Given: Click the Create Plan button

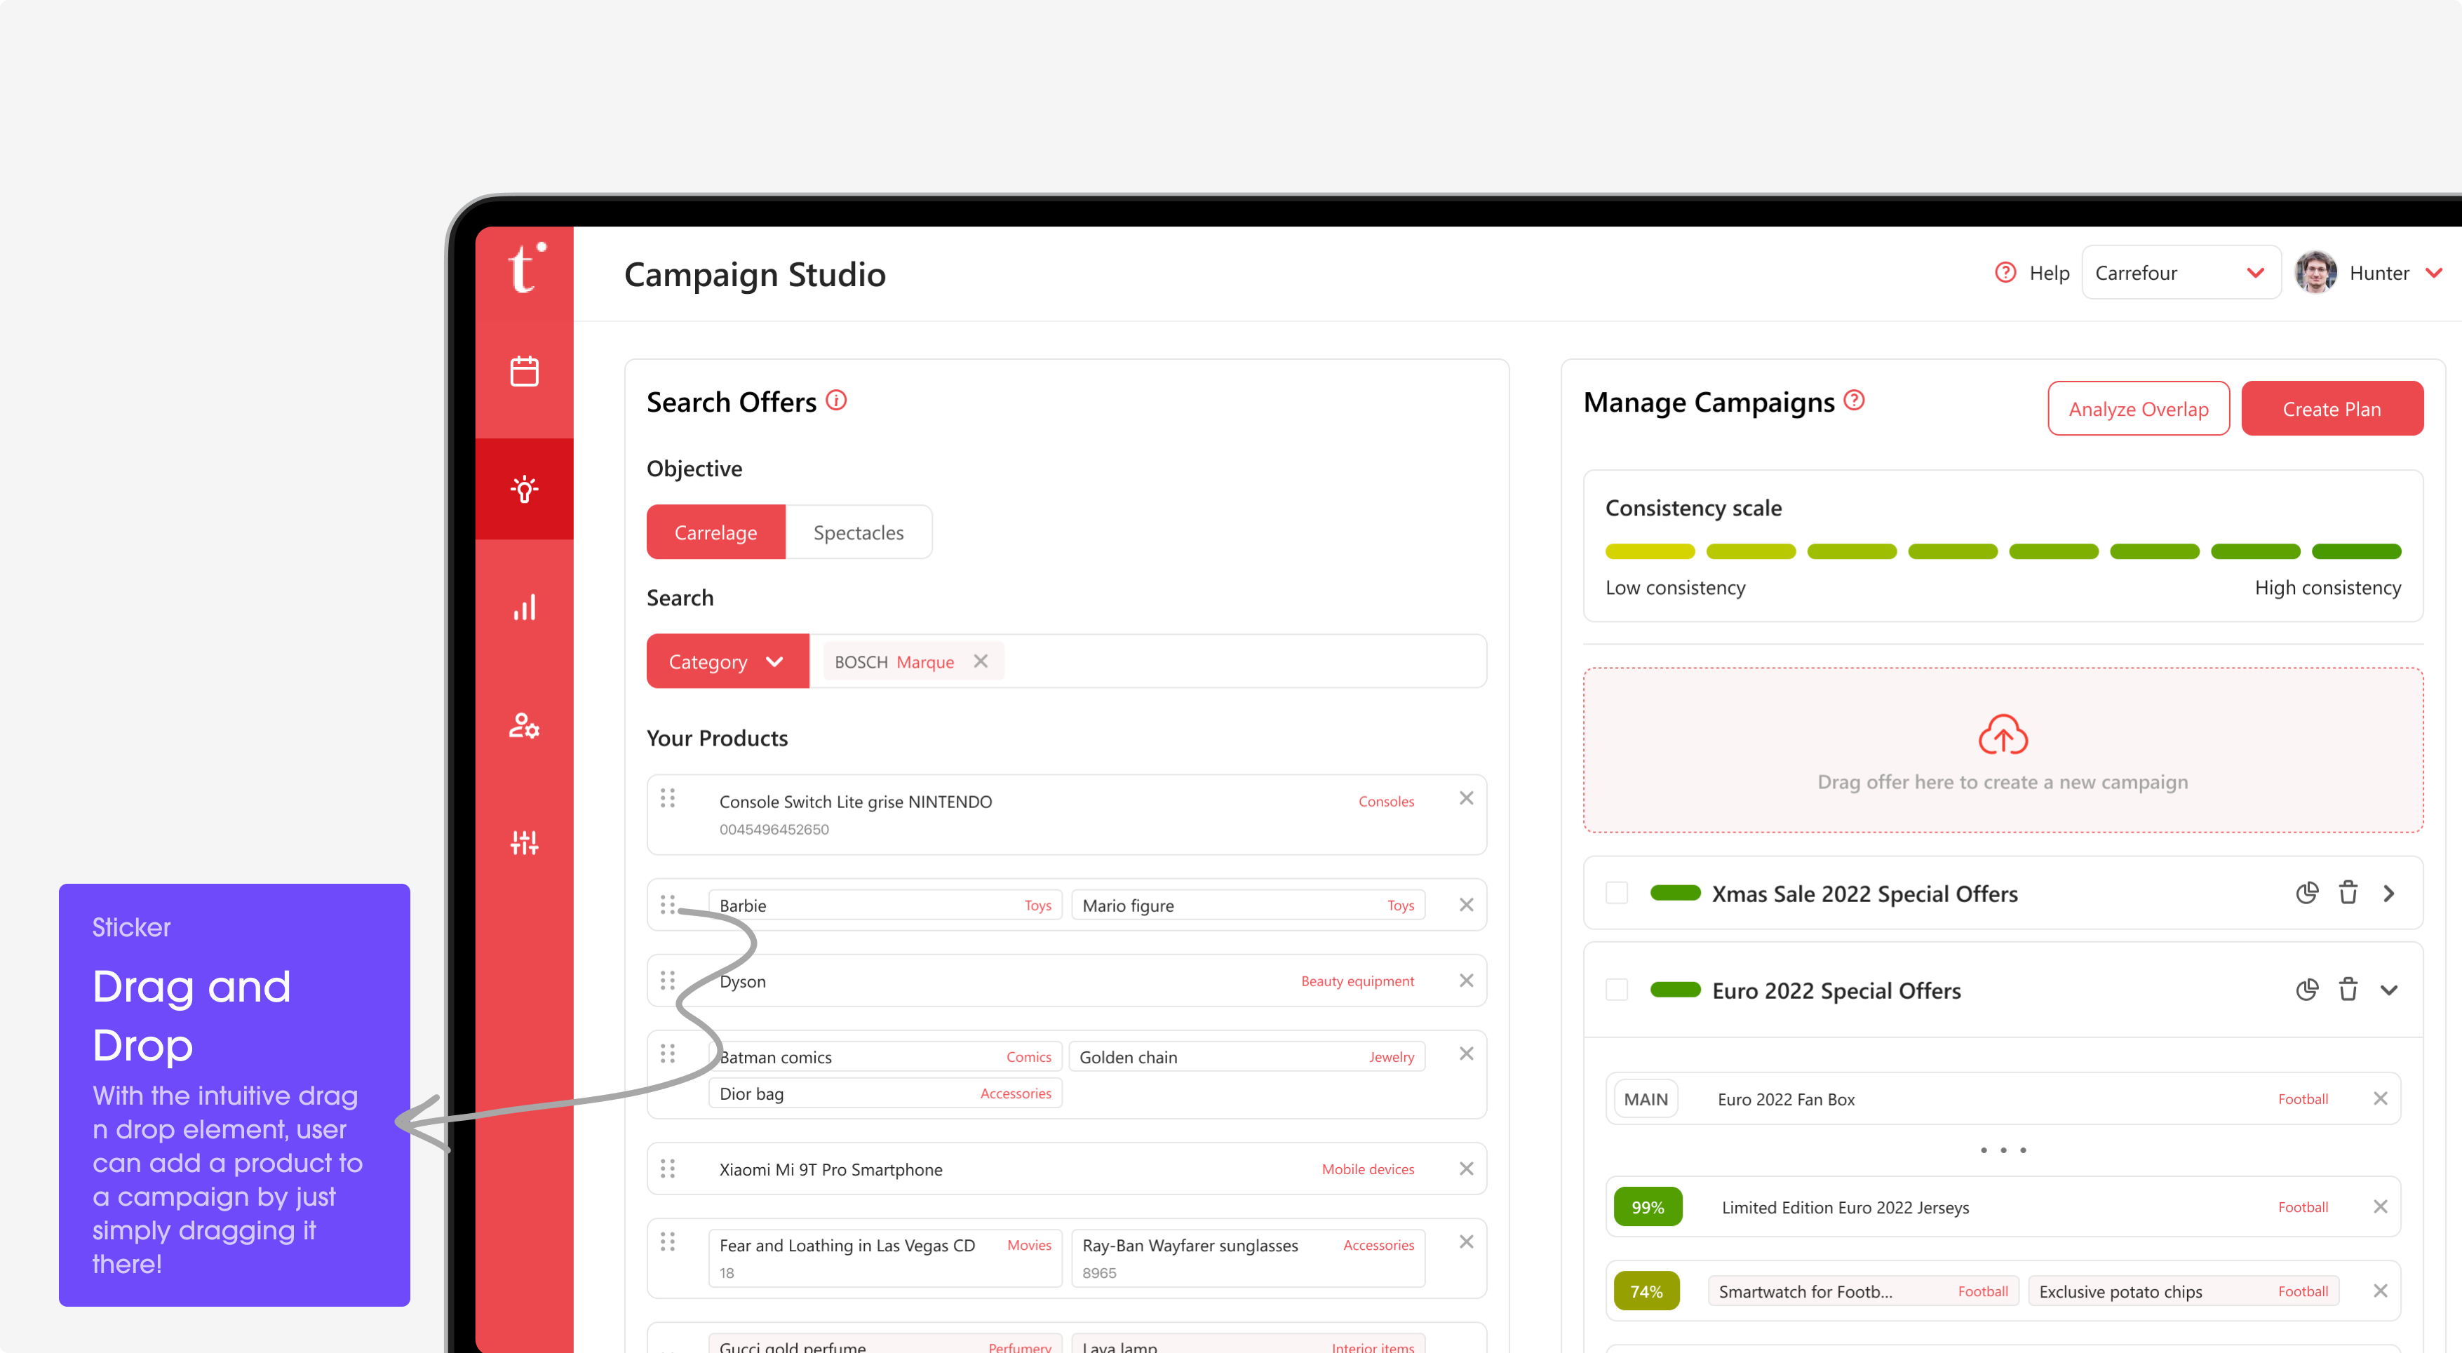Looking at the screenshot, I should click(x=2332, y=409).
